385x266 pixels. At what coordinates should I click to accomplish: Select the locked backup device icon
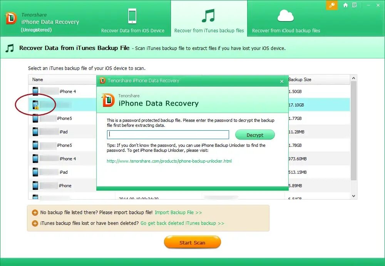tap(35, 105)
